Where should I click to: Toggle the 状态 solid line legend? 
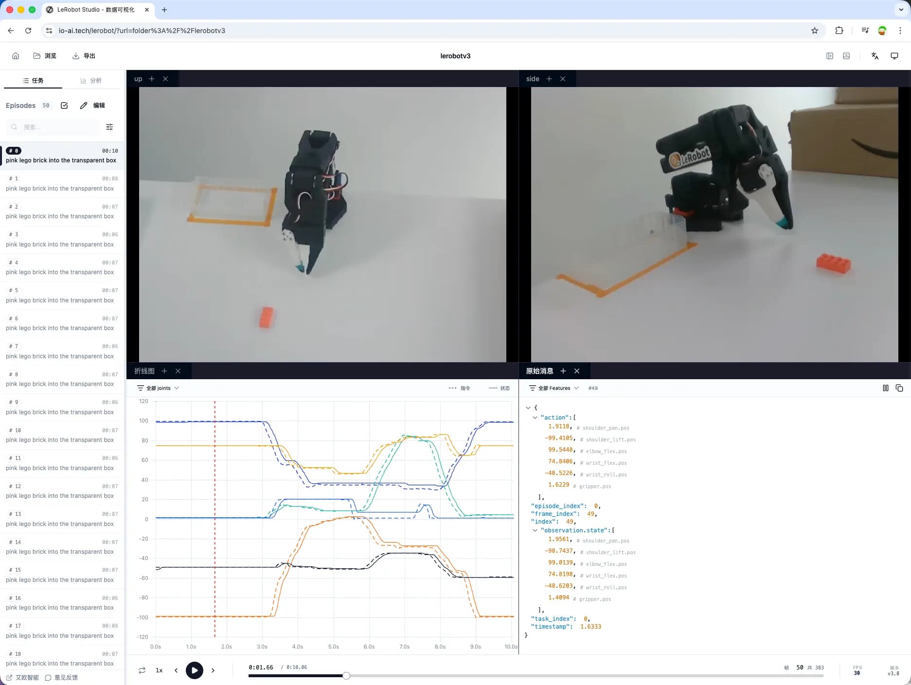pos(499,388)
